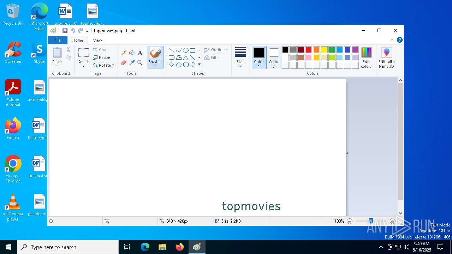Screen dimensions: 452x254
Task: Choose the Rounded rectangle shape
Action: pyautogui.click(x=171, y=58)
